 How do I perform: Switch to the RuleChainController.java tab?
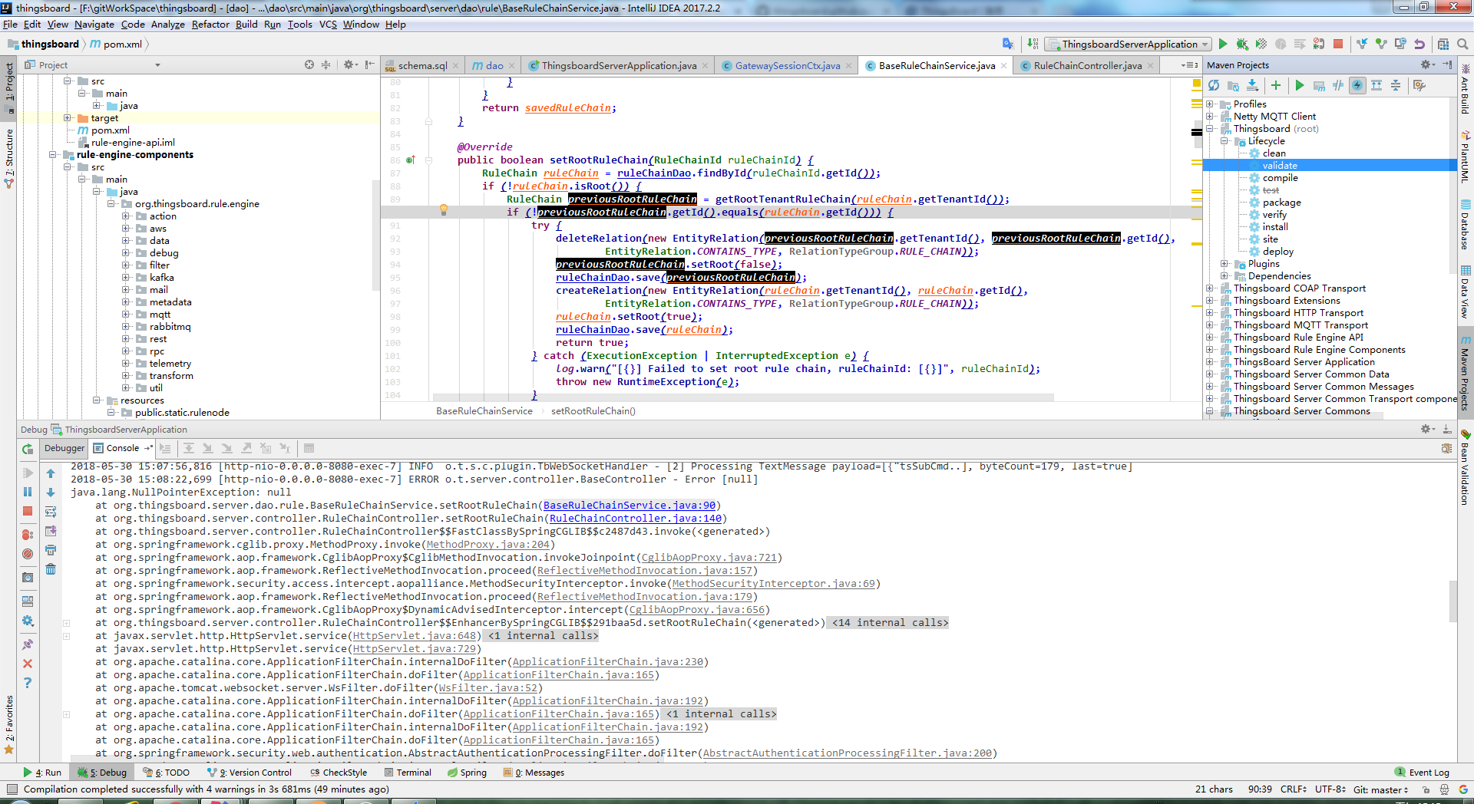[1086, 65]
